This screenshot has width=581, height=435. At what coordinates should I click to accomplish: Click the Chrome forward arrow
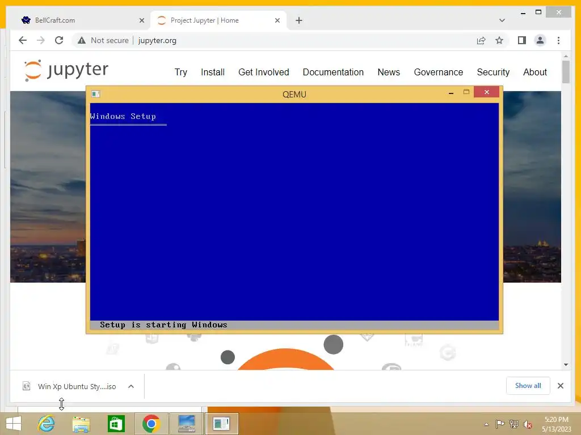41,40
